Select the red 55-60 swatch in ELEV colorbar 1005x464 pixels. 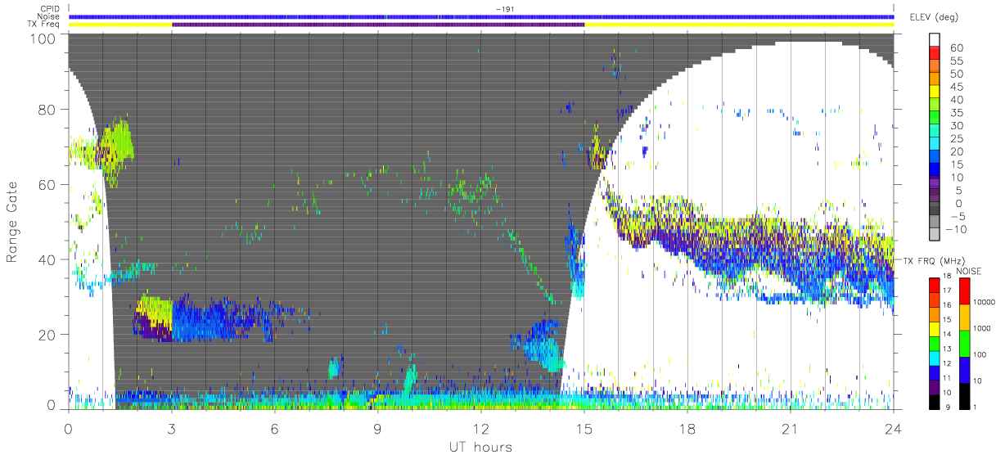point(935,52)
